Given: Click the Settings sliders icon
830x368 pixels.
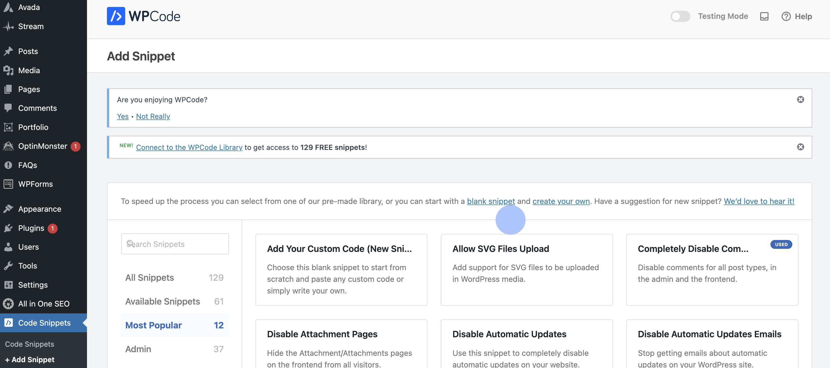Looking at the screenshot, I should (8, 285).
